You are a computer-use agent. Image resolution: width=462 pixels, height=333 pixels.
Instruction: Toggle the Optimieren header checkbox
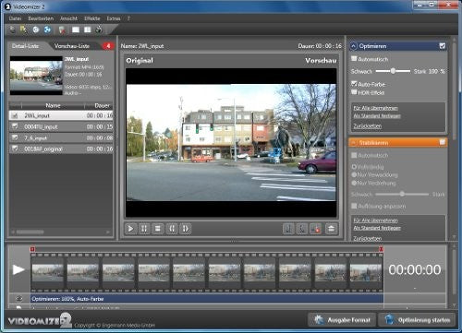[443, 46]
